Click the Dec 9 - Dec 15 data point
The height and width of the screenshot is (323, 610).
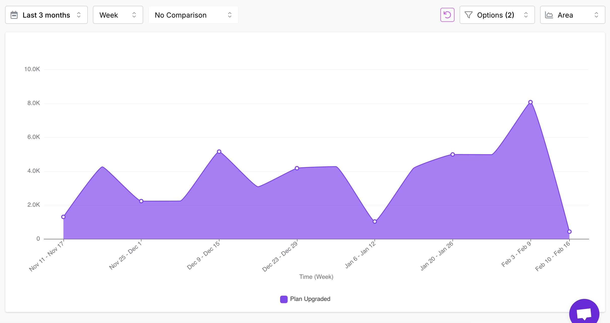219,152
